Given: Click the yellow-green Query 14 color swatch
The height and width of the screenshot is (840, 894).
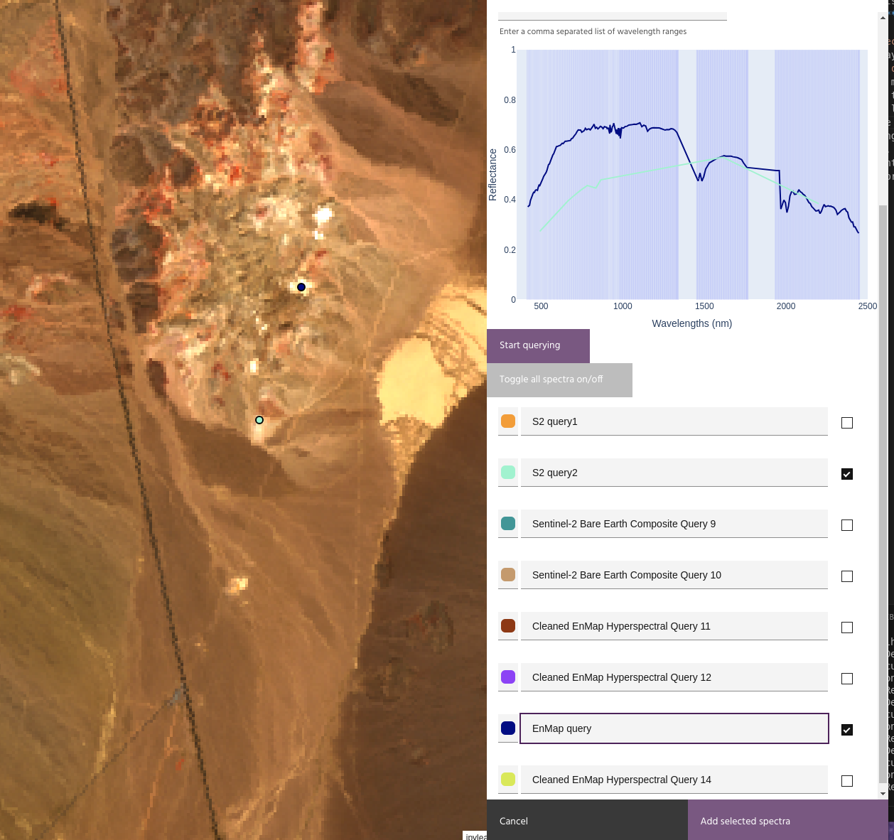Looking at the screenshot, I should (508, 780).
